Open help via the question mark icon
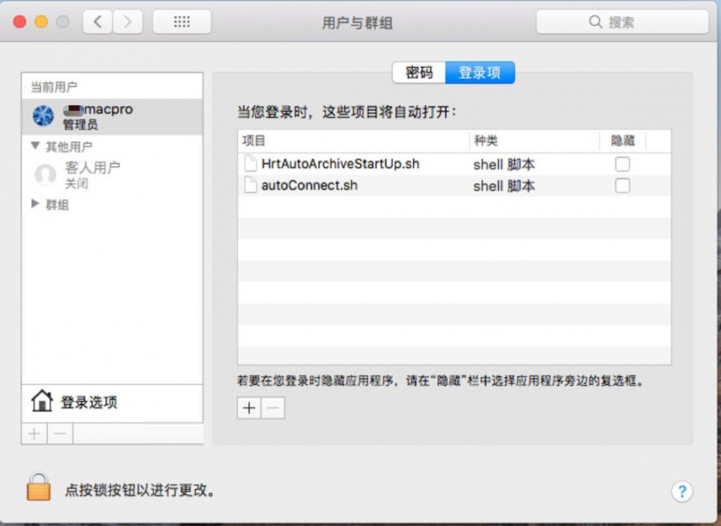Screen dimensions: 721x526 682,491
